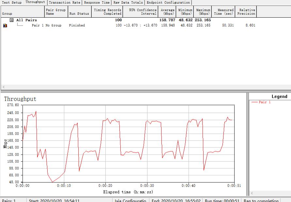Image resolution: width=291 pixels, height=202 pixels.
Task: Click the 0:00:20 time axis label
Action: coord(105,186)
